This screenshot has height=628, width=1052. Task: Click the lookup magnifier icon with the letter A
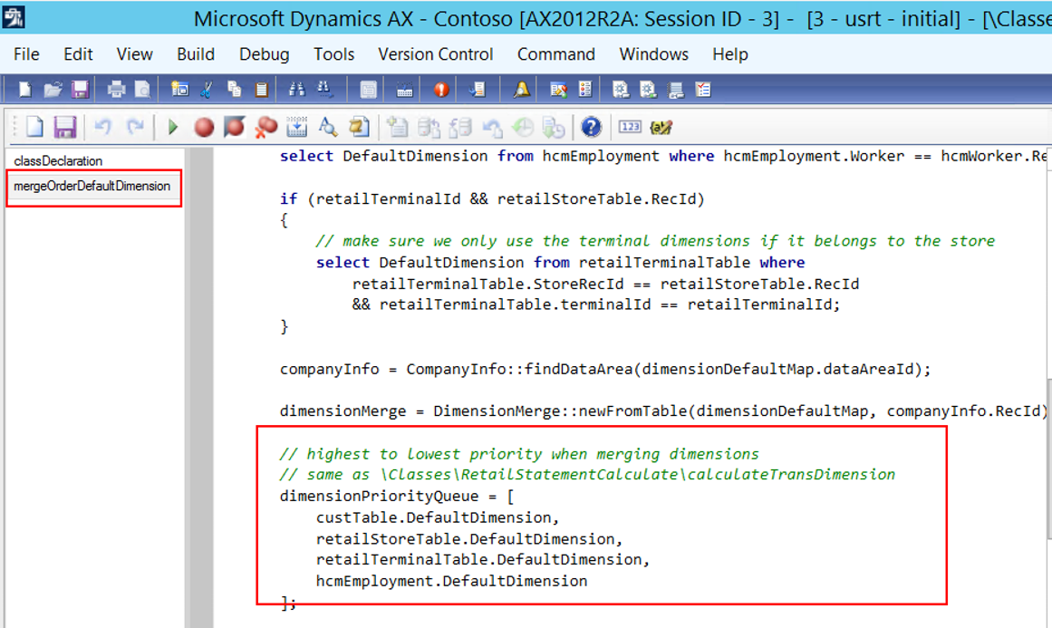pyautogui.click(x=327, y=127)
